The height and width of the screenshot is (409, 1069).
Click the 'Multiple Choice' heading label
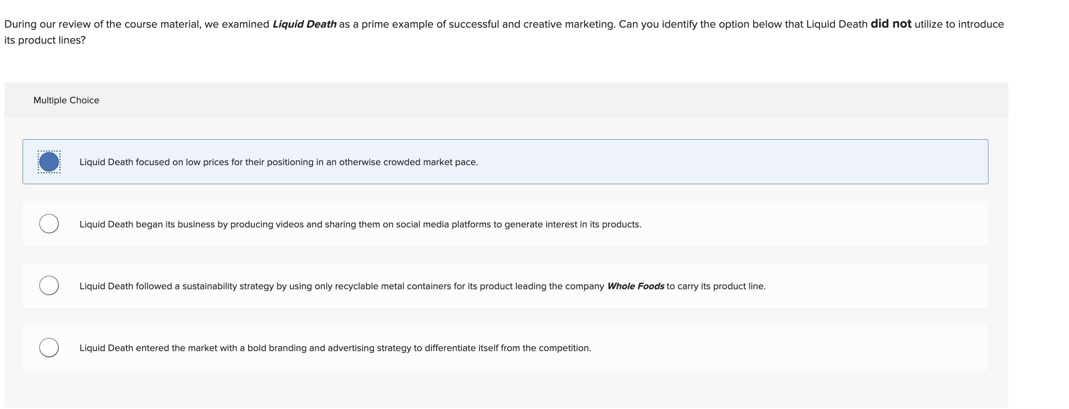click(x=66, y=100)
